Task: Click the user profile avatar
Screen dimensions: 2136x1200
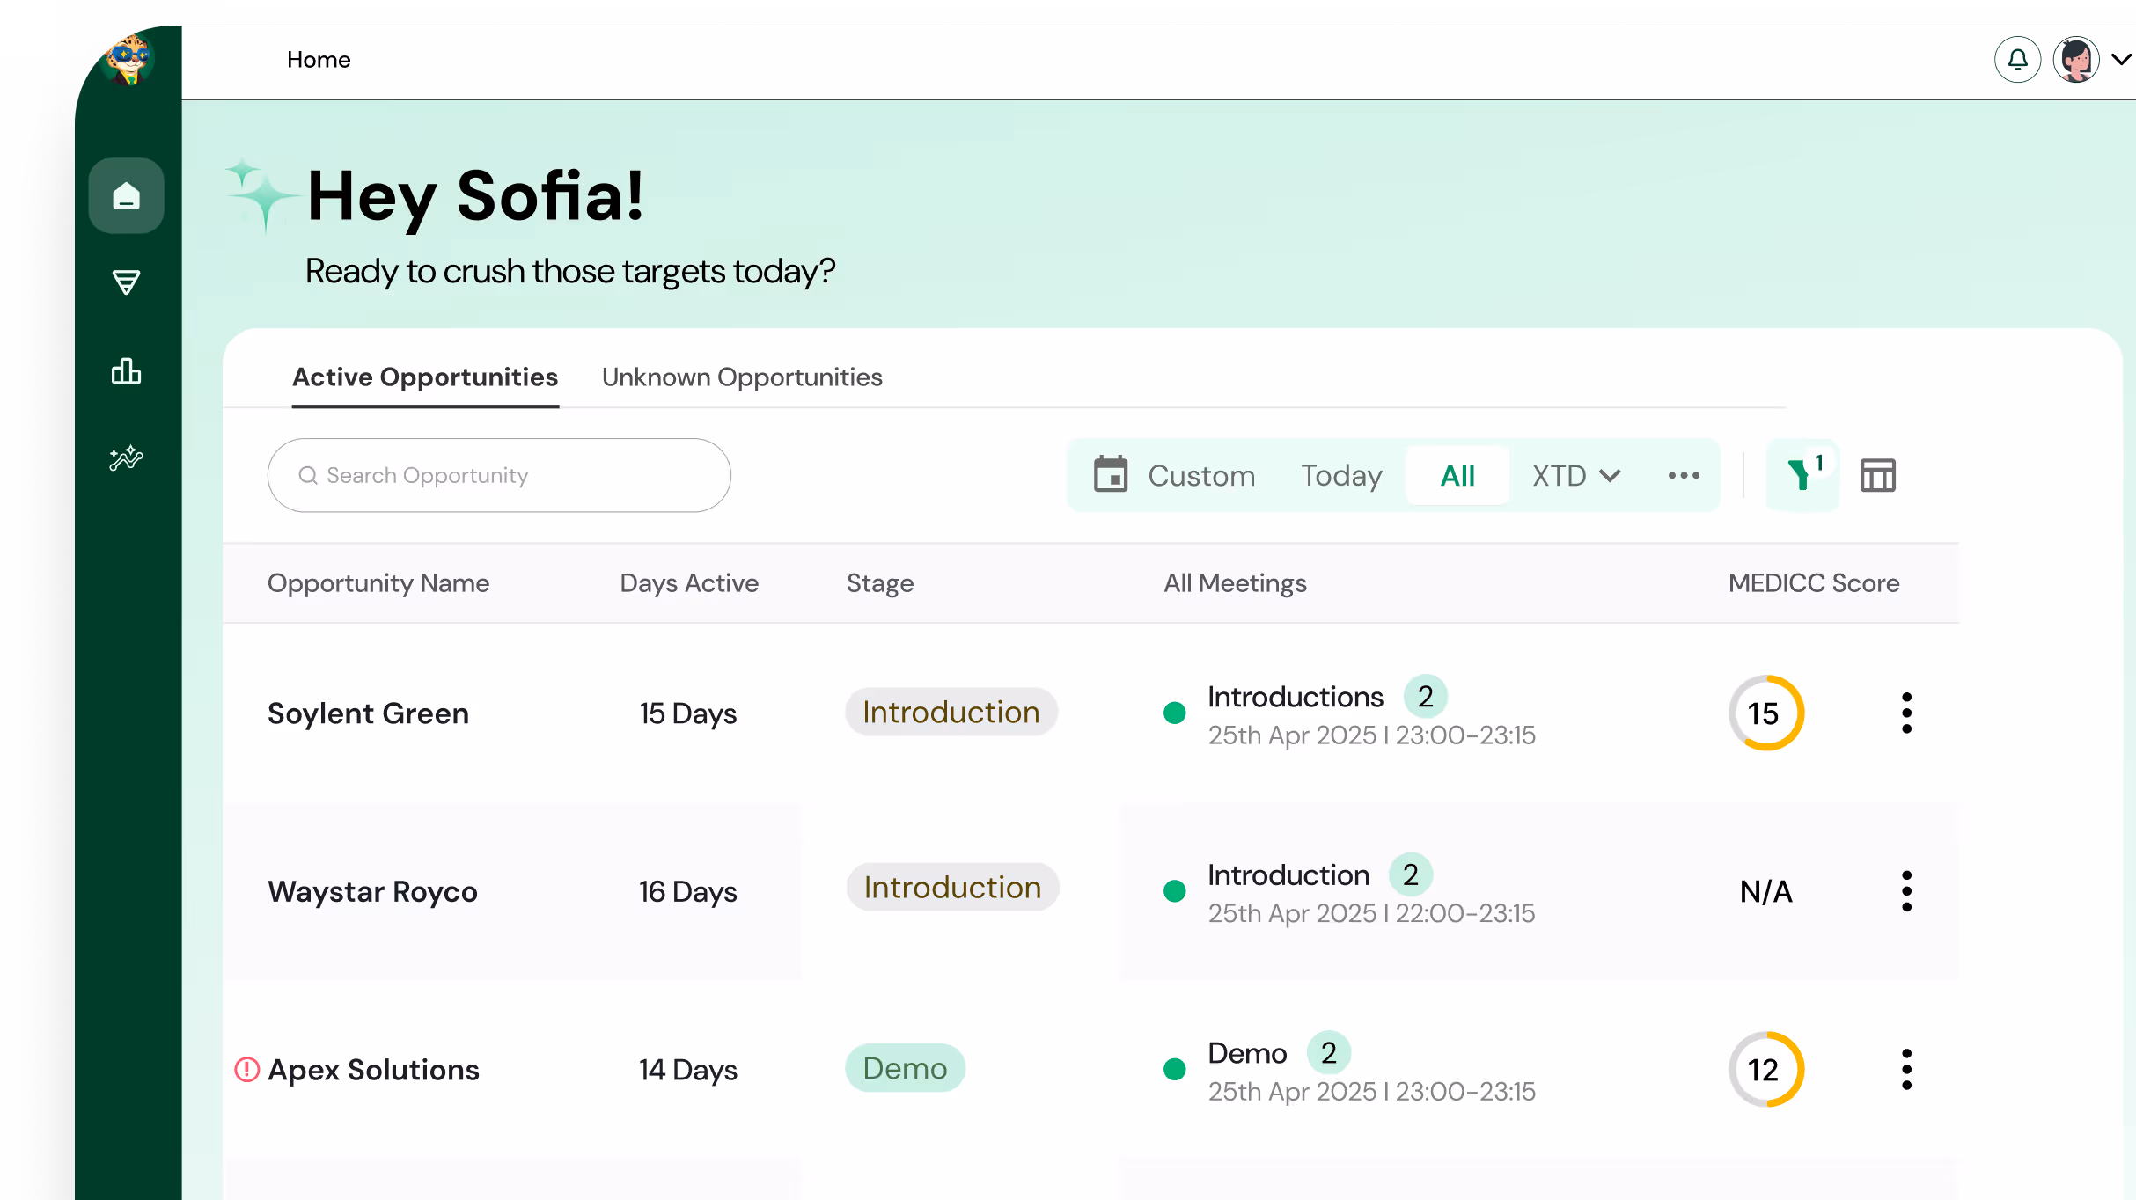Action: [2077, 60]
